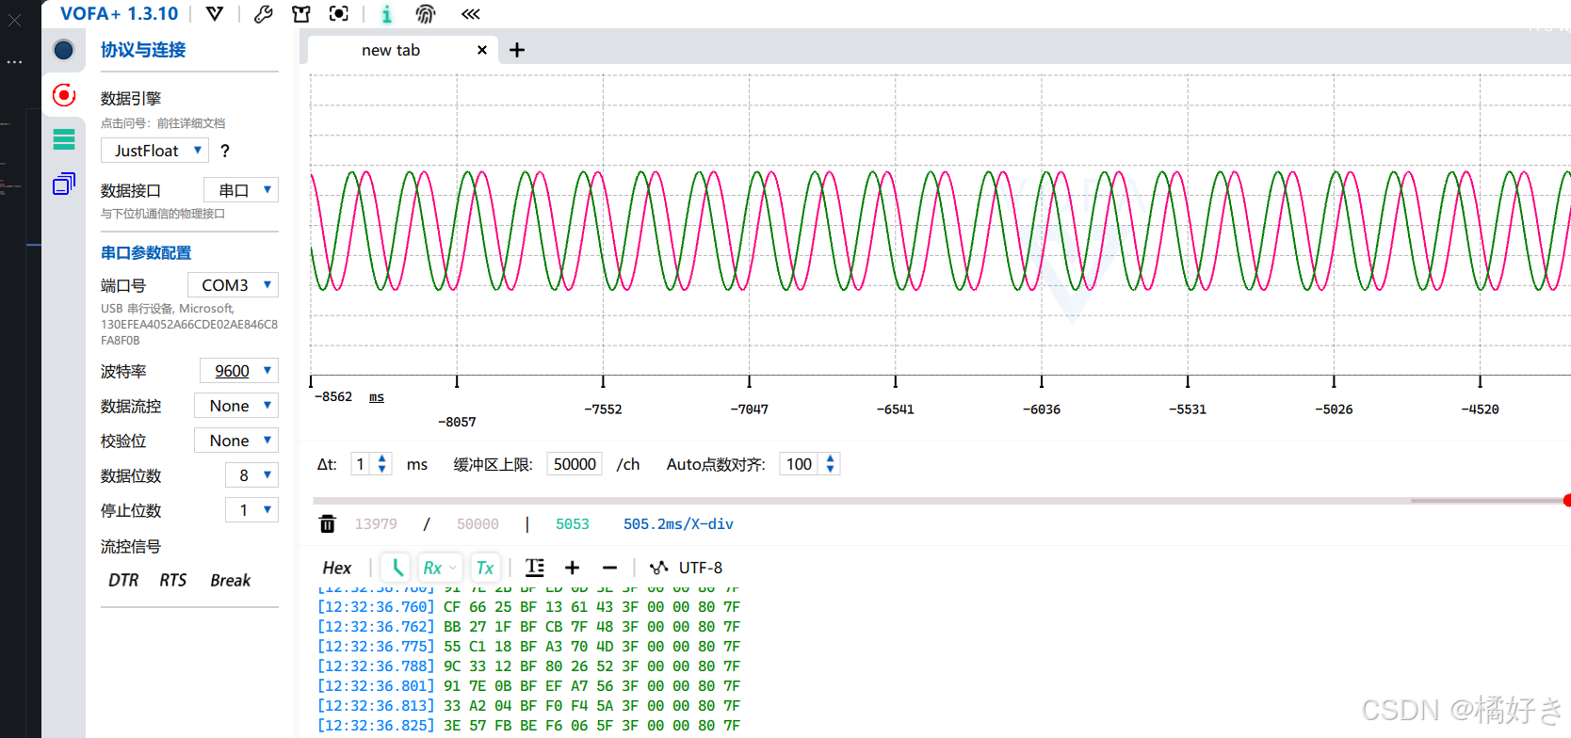Open the data bits 8 dropdown
Image resolution: width=1571 pixels, height=738 pixels.
(251, 475)
